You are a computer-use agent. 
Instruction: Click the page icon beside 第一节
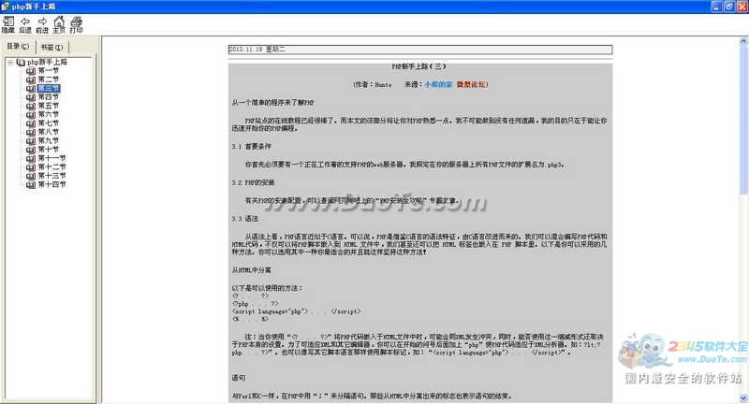pos(31,71)
